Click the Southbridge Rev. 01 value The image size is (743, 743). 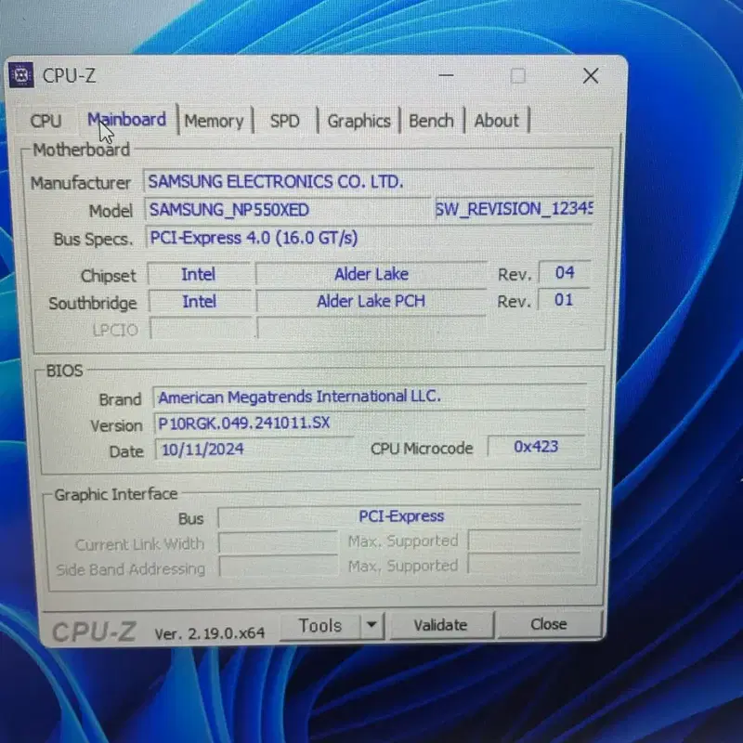(x=564, y=299)
